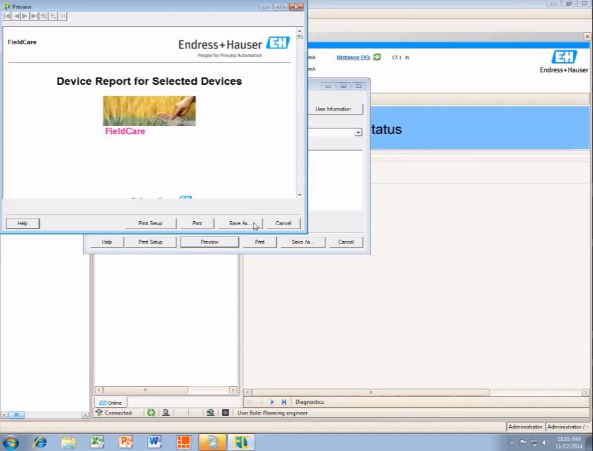Screen dimensions: 593x451
Task: Click the volume speaker tray icon
Action: tap(545, 442)
